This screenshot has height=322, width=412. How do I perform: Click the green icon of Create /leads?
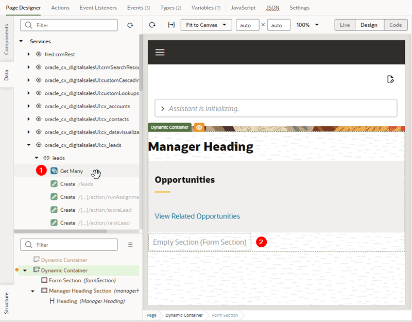[54, 184]
